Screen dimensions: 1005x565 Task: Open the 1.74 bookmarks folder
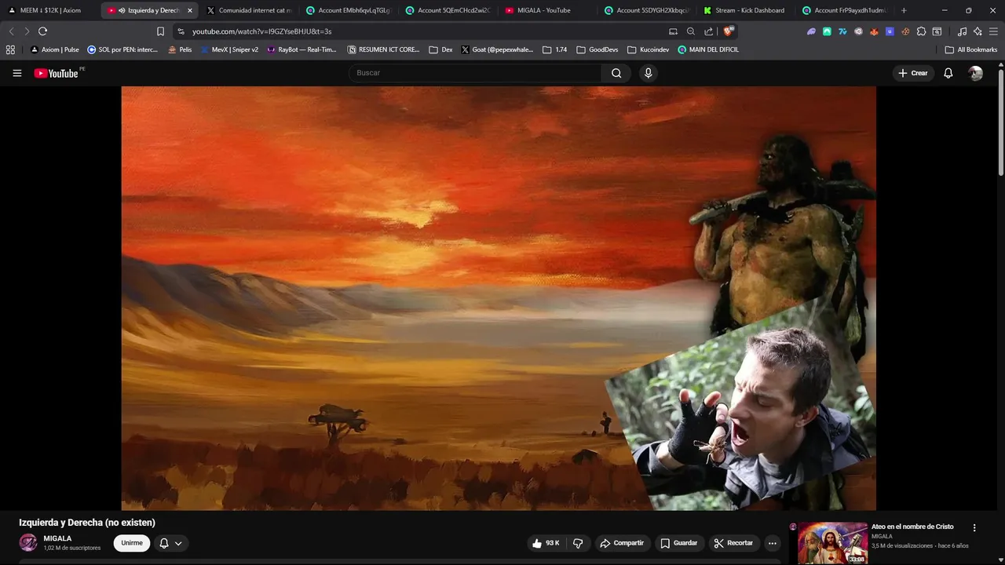[554, 49]
